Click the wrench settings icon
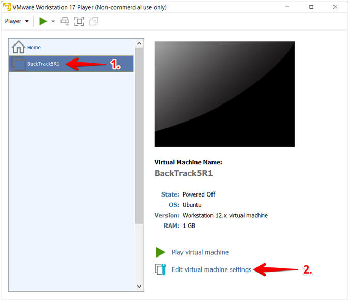The height and width of the screenshot is (301, 349). (160, 269)
